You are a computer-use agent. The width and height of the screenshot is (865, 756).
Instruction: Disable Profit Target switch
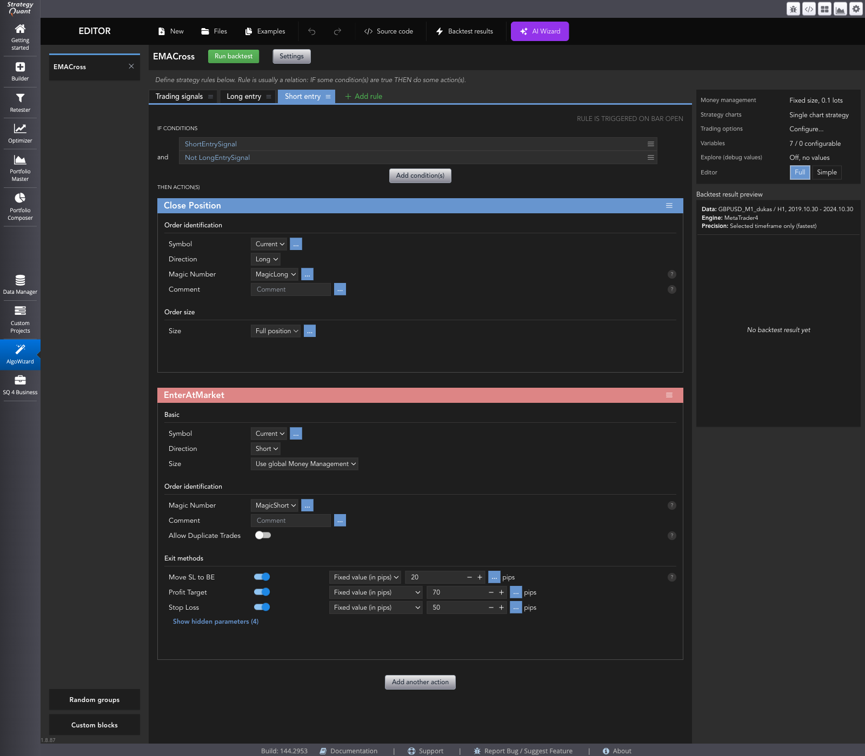click(262, 592)
